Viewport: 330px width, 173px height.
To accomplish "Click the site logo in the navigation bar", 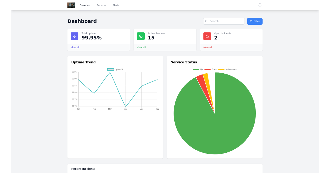I will tap(71, 5).
